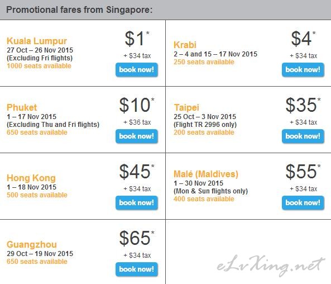The image size is (331, 284).
Task: Click the Promotional fares from Singapore header
Action: [x=79, y=10]
